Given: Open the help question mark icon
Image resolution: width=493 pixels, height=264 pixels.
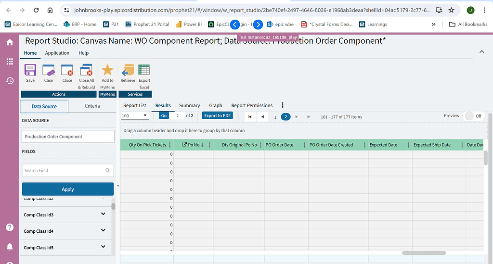Looking at the screenshot, I should (10, 227).
